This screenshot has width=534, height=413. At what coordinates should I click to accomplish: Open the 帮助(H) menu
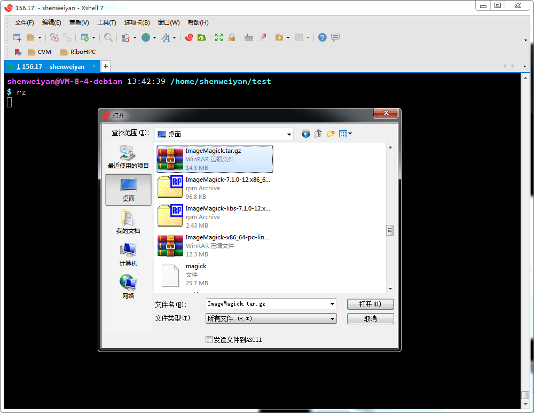click(x=198, y=22)
